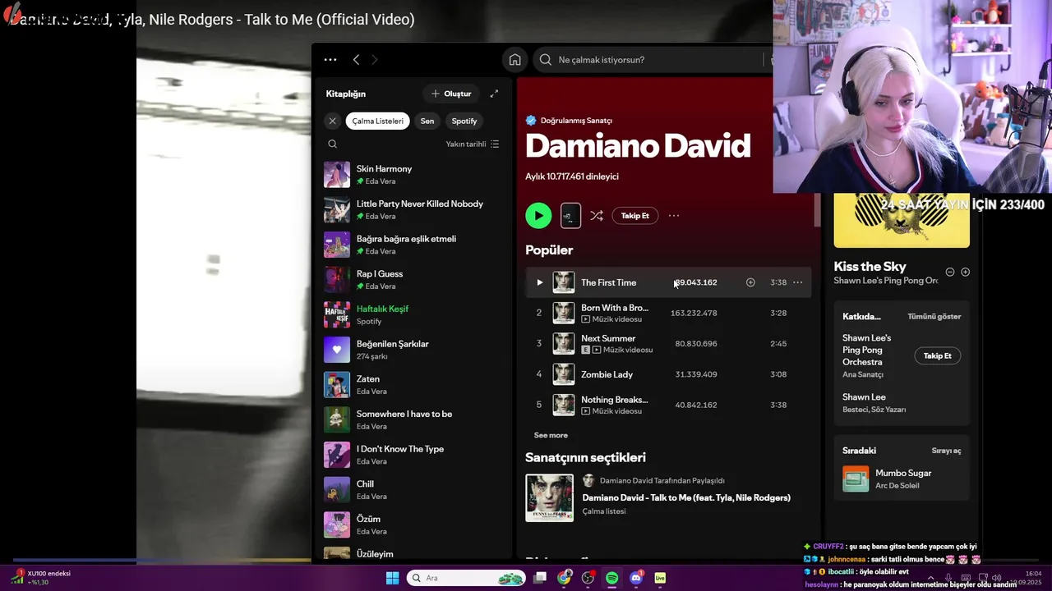Select the Nothing Breaks... track

coord(668,405)
